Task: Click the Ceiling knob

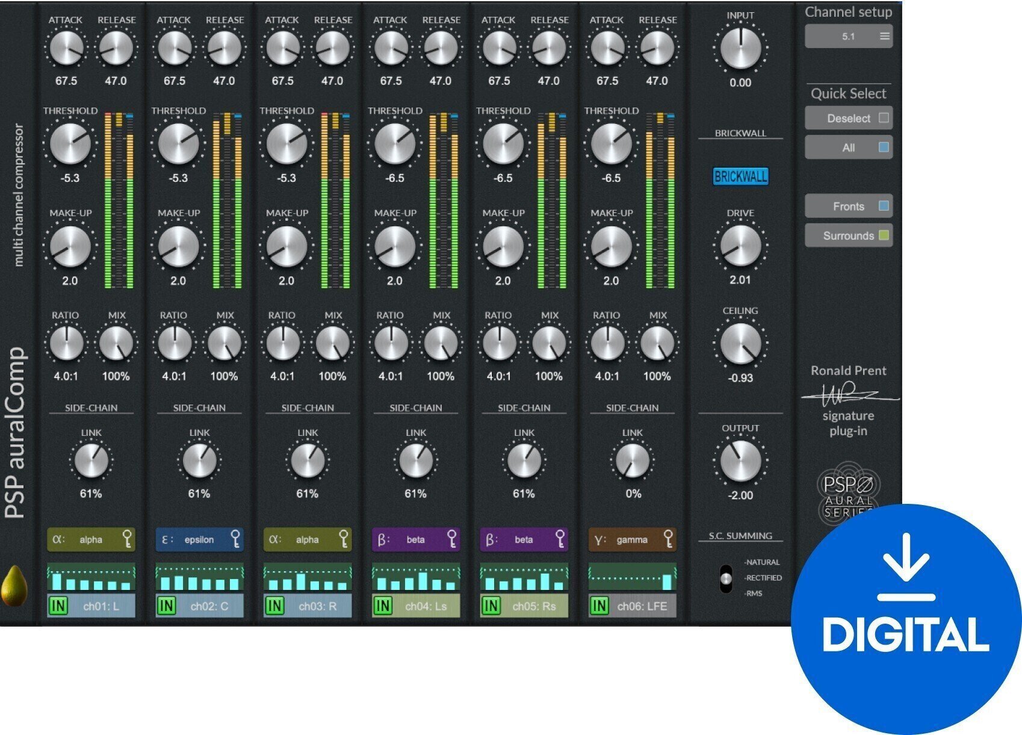Action: 740,344
